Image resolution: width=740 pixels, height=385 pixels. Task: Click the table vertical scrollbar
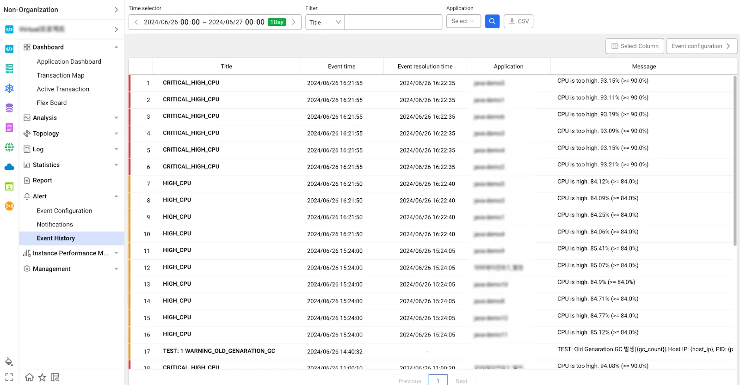735,161
